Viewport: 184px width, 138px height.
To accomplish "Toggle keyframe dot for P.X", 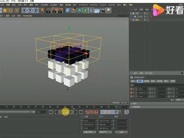I will (x=131, y=89).
